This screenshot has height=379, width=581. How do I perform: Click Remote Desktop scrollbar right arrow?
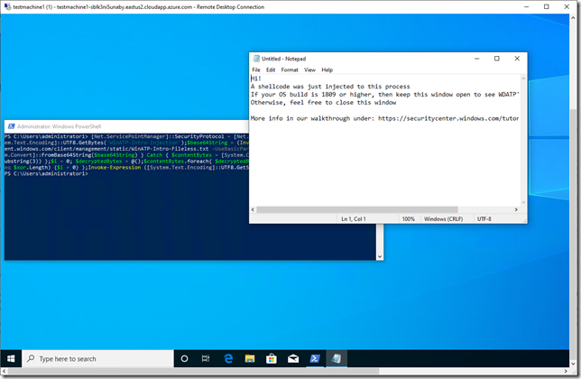[x=566, y=371]
